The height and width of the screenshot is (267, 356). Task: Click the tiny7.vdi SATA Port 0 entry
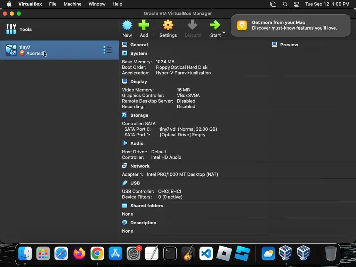(x=188, y=129)
